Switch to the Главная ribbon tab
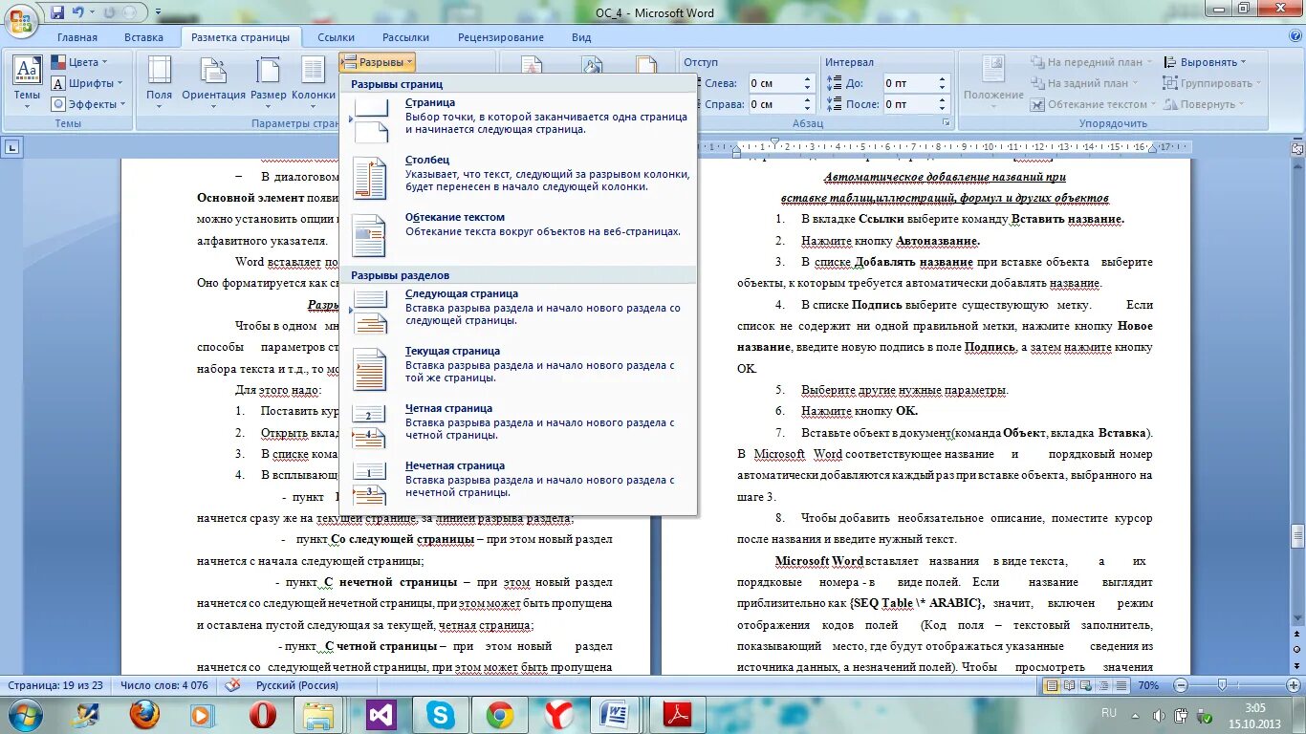This screenshot has width=1306, height=734. coord(77,37)
